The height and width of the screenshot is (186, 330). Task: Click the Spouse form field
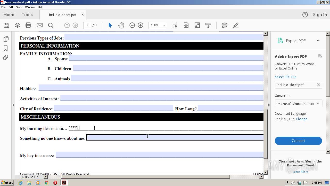click(166, 58)
